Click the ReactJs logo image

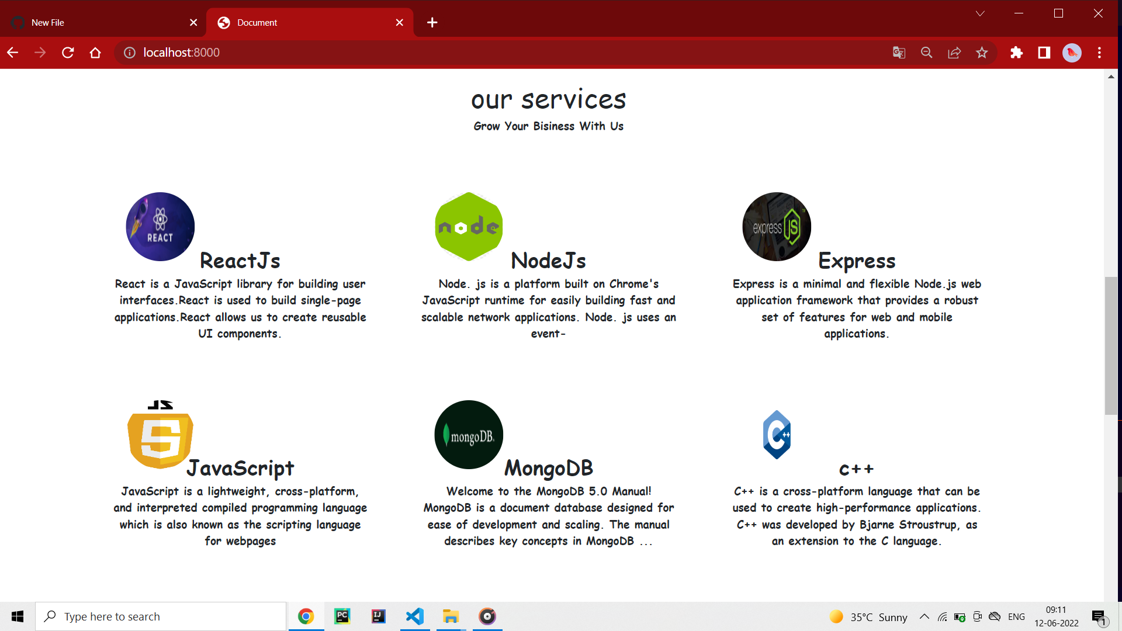pyautogui.click(x=160, y=227)
